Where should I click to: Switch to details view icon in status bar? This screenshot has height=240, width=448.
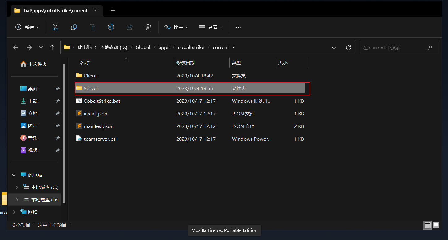(428, 225)
